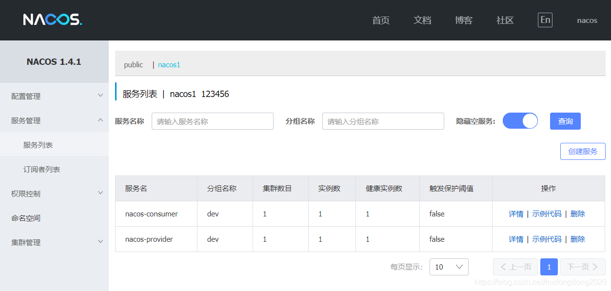611x291 pixels.
Task: Open 示例代码 for nacos-consumer
Action: click(547, 213)
